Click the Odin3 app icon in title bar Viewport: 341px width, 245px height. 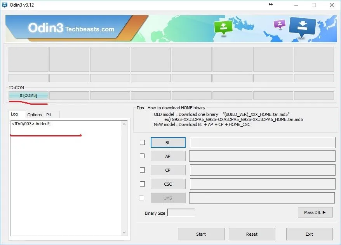4,5
